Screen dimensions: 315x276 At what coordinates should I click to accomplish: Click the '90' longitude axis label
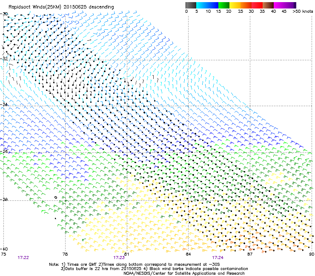tap(312, 254)
